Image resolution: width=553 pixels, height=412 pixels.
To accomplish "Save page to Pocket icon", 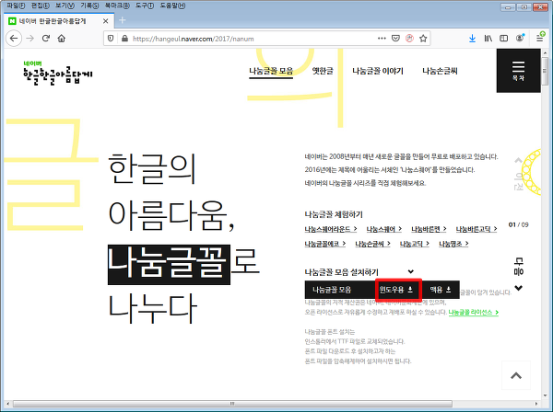I will click(395, 39).
